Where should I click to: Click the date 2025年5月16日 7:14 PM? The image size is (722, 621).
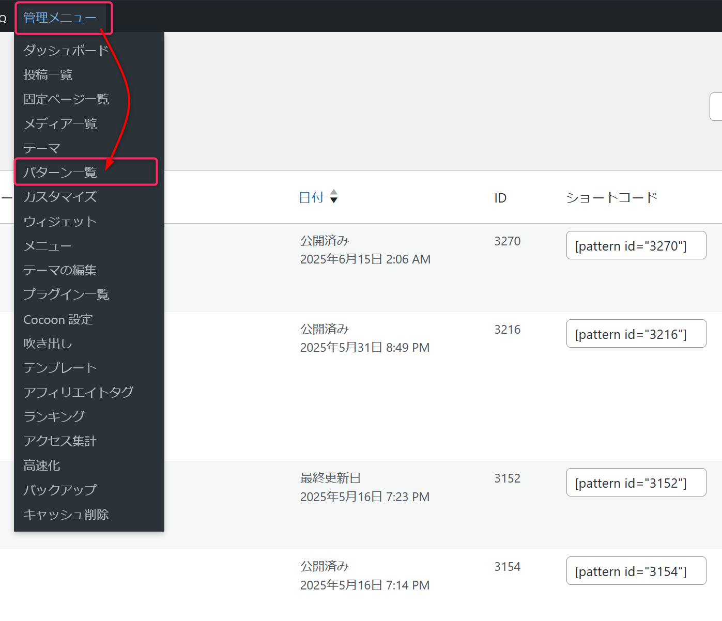click(x=365, y=585)
